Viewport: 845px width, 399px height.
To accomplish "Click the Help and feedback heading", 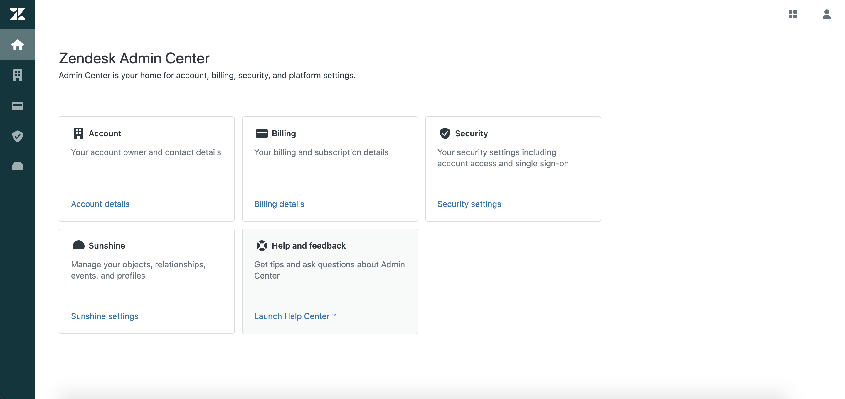I will click(309, 246).
